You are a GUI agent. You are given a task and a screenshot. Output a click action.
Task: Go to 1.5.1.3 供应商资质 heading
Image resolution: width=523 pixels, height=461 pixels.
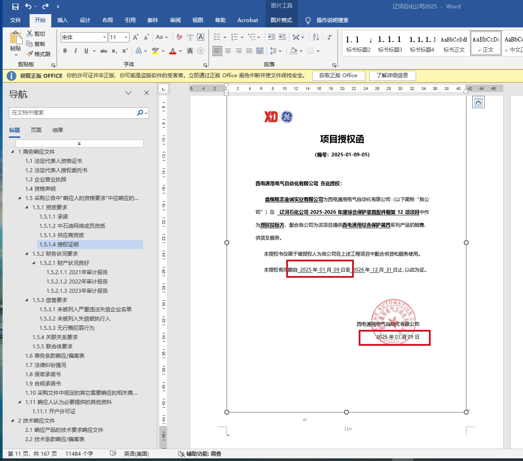click(x=62, y=235)
